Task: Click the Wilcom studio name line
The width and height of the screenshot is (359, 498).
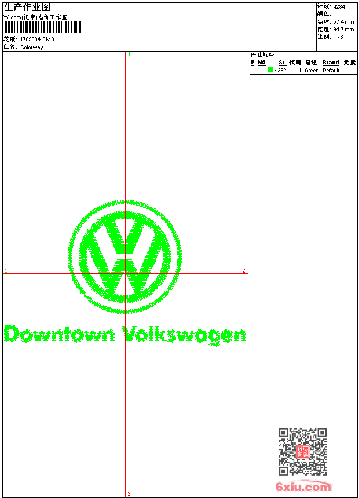Action: (35, 17)
